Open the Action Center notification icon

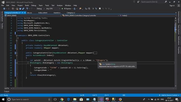tap(177, 99)
